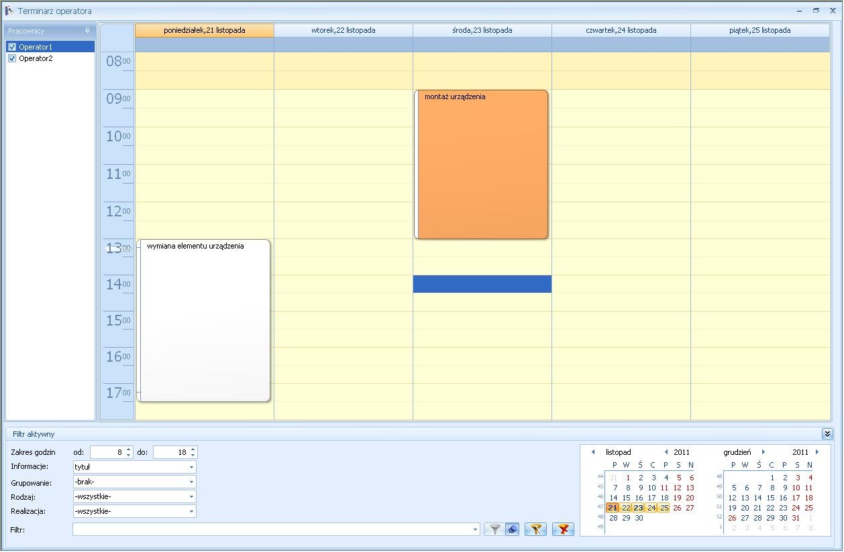The image size is (844, 552).
Task: Click the Terminarz operatora title icon
Action: [x=9, y=11]
